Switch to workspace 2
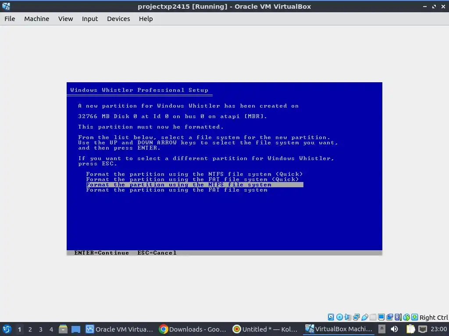 pyautogui.click(x=30, y=329)
